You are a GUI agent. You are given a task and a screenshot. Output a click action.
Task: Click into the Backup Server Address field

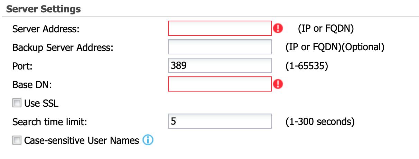pos(220,47)
